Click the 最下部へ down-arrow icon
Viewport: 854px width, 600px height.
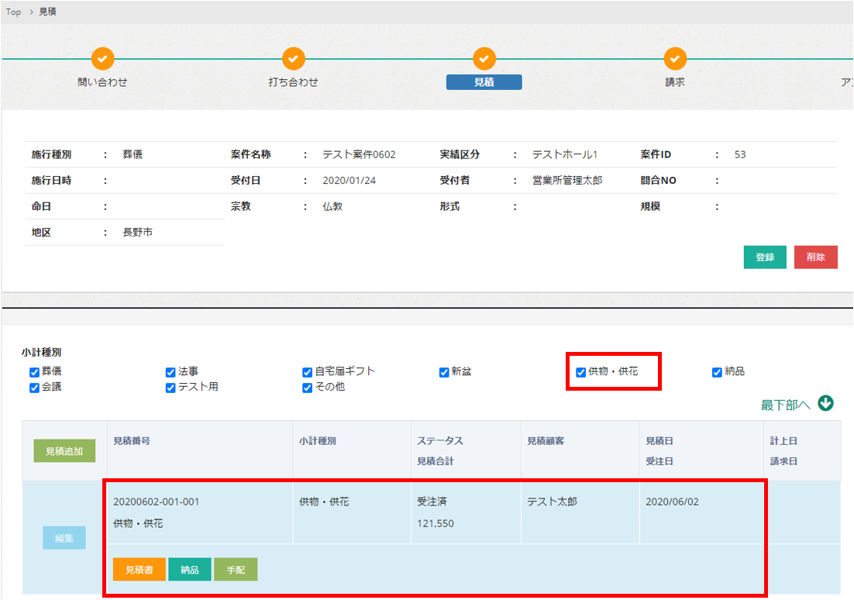coord(825,403)
